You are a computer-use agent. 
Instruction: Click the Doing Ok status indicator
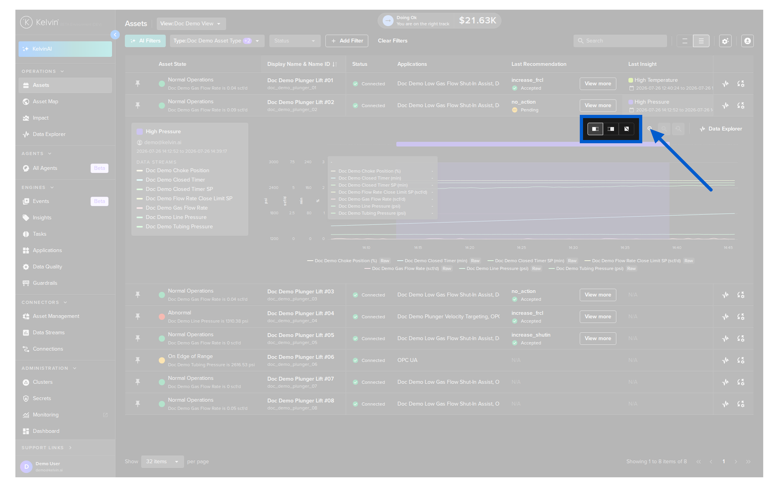coord(439,21)
